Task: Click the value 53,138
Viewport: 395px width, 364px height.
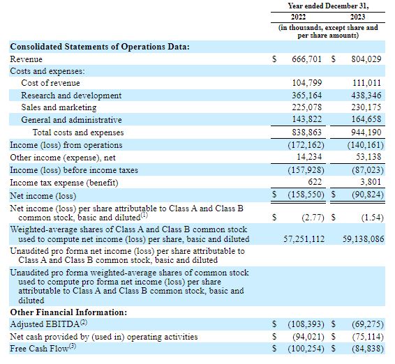Action: [368, 157]
